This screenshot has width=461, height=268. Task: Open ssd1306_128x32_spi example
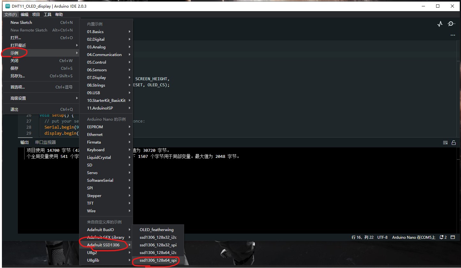158,245
